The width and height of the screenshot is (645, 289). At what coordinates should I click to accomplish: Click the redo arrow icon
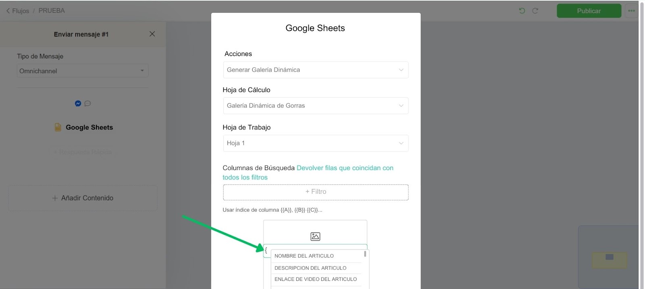point(535,11)
